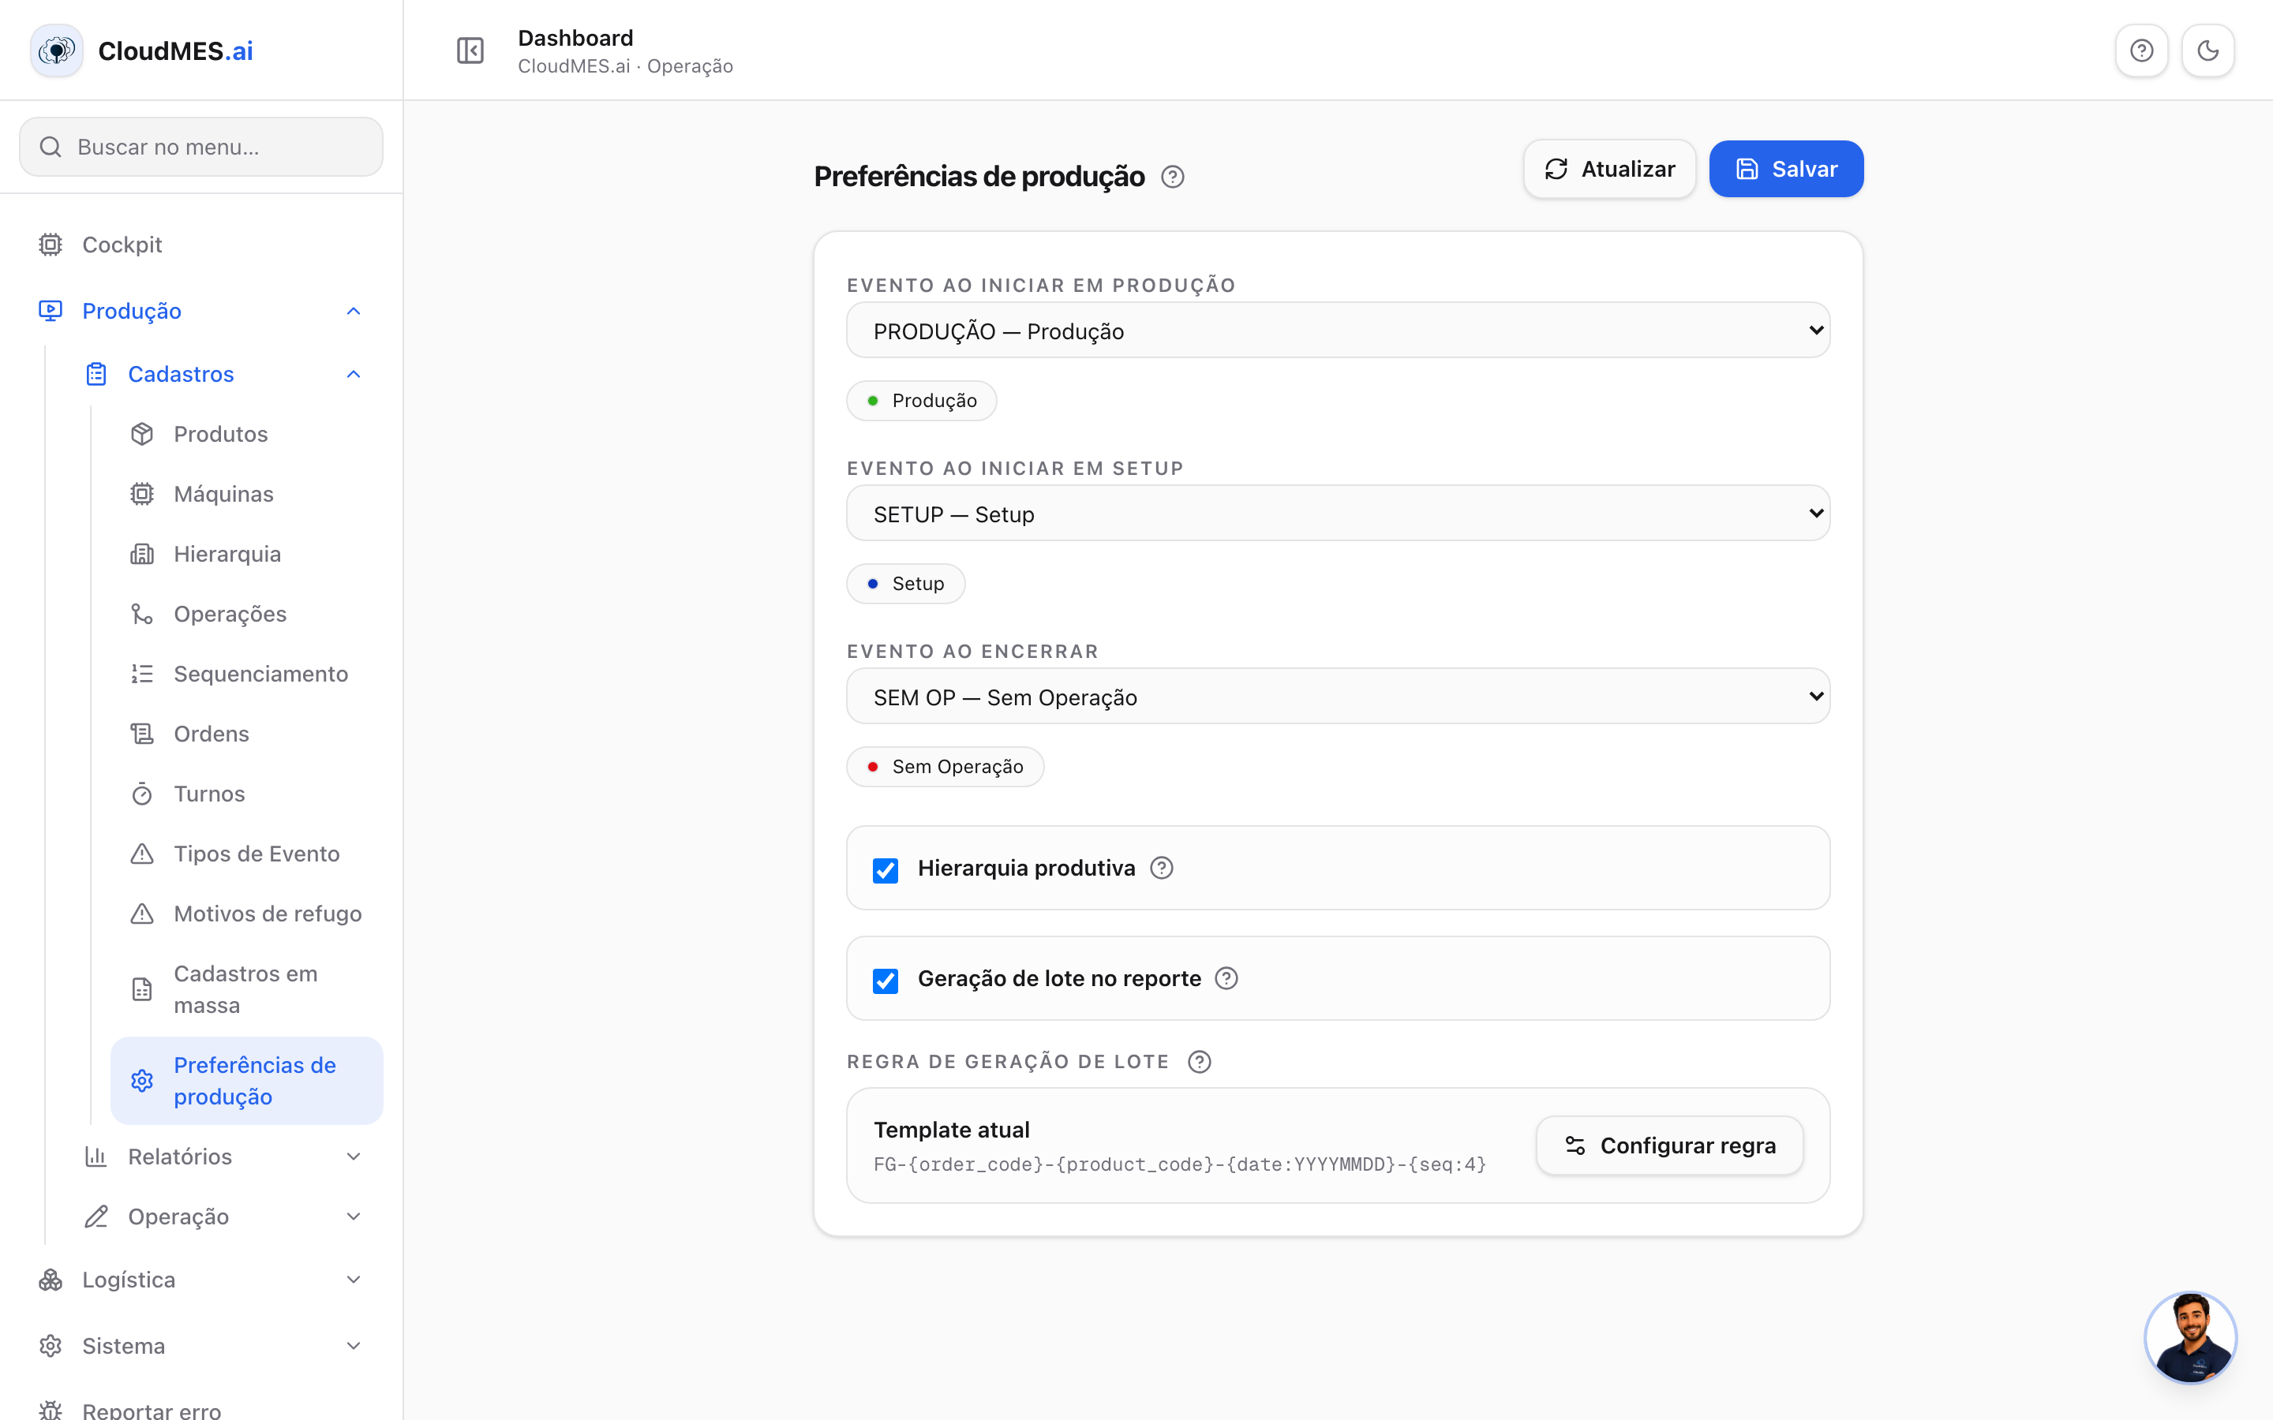Open Reportar erro link in sidebar
2273x1420 pixels.
click(201, 1409)
